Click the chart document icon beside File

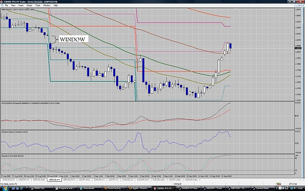[2, 5]
